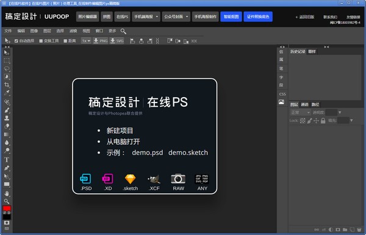The width and height of the screenshot is (366, 235).
Task: Collapse the right panel group arrows
Action: 326,47
